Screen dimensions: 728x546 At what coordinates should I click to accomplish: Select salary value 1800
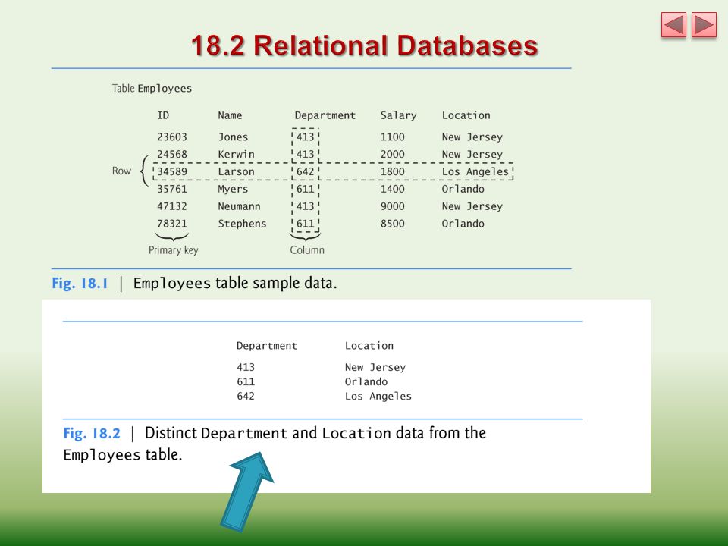pos(392,172)
